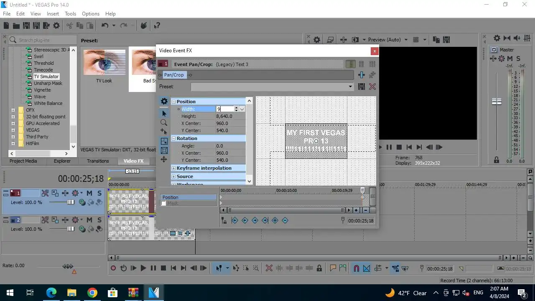Click the What's This help icon

[157, 26]
